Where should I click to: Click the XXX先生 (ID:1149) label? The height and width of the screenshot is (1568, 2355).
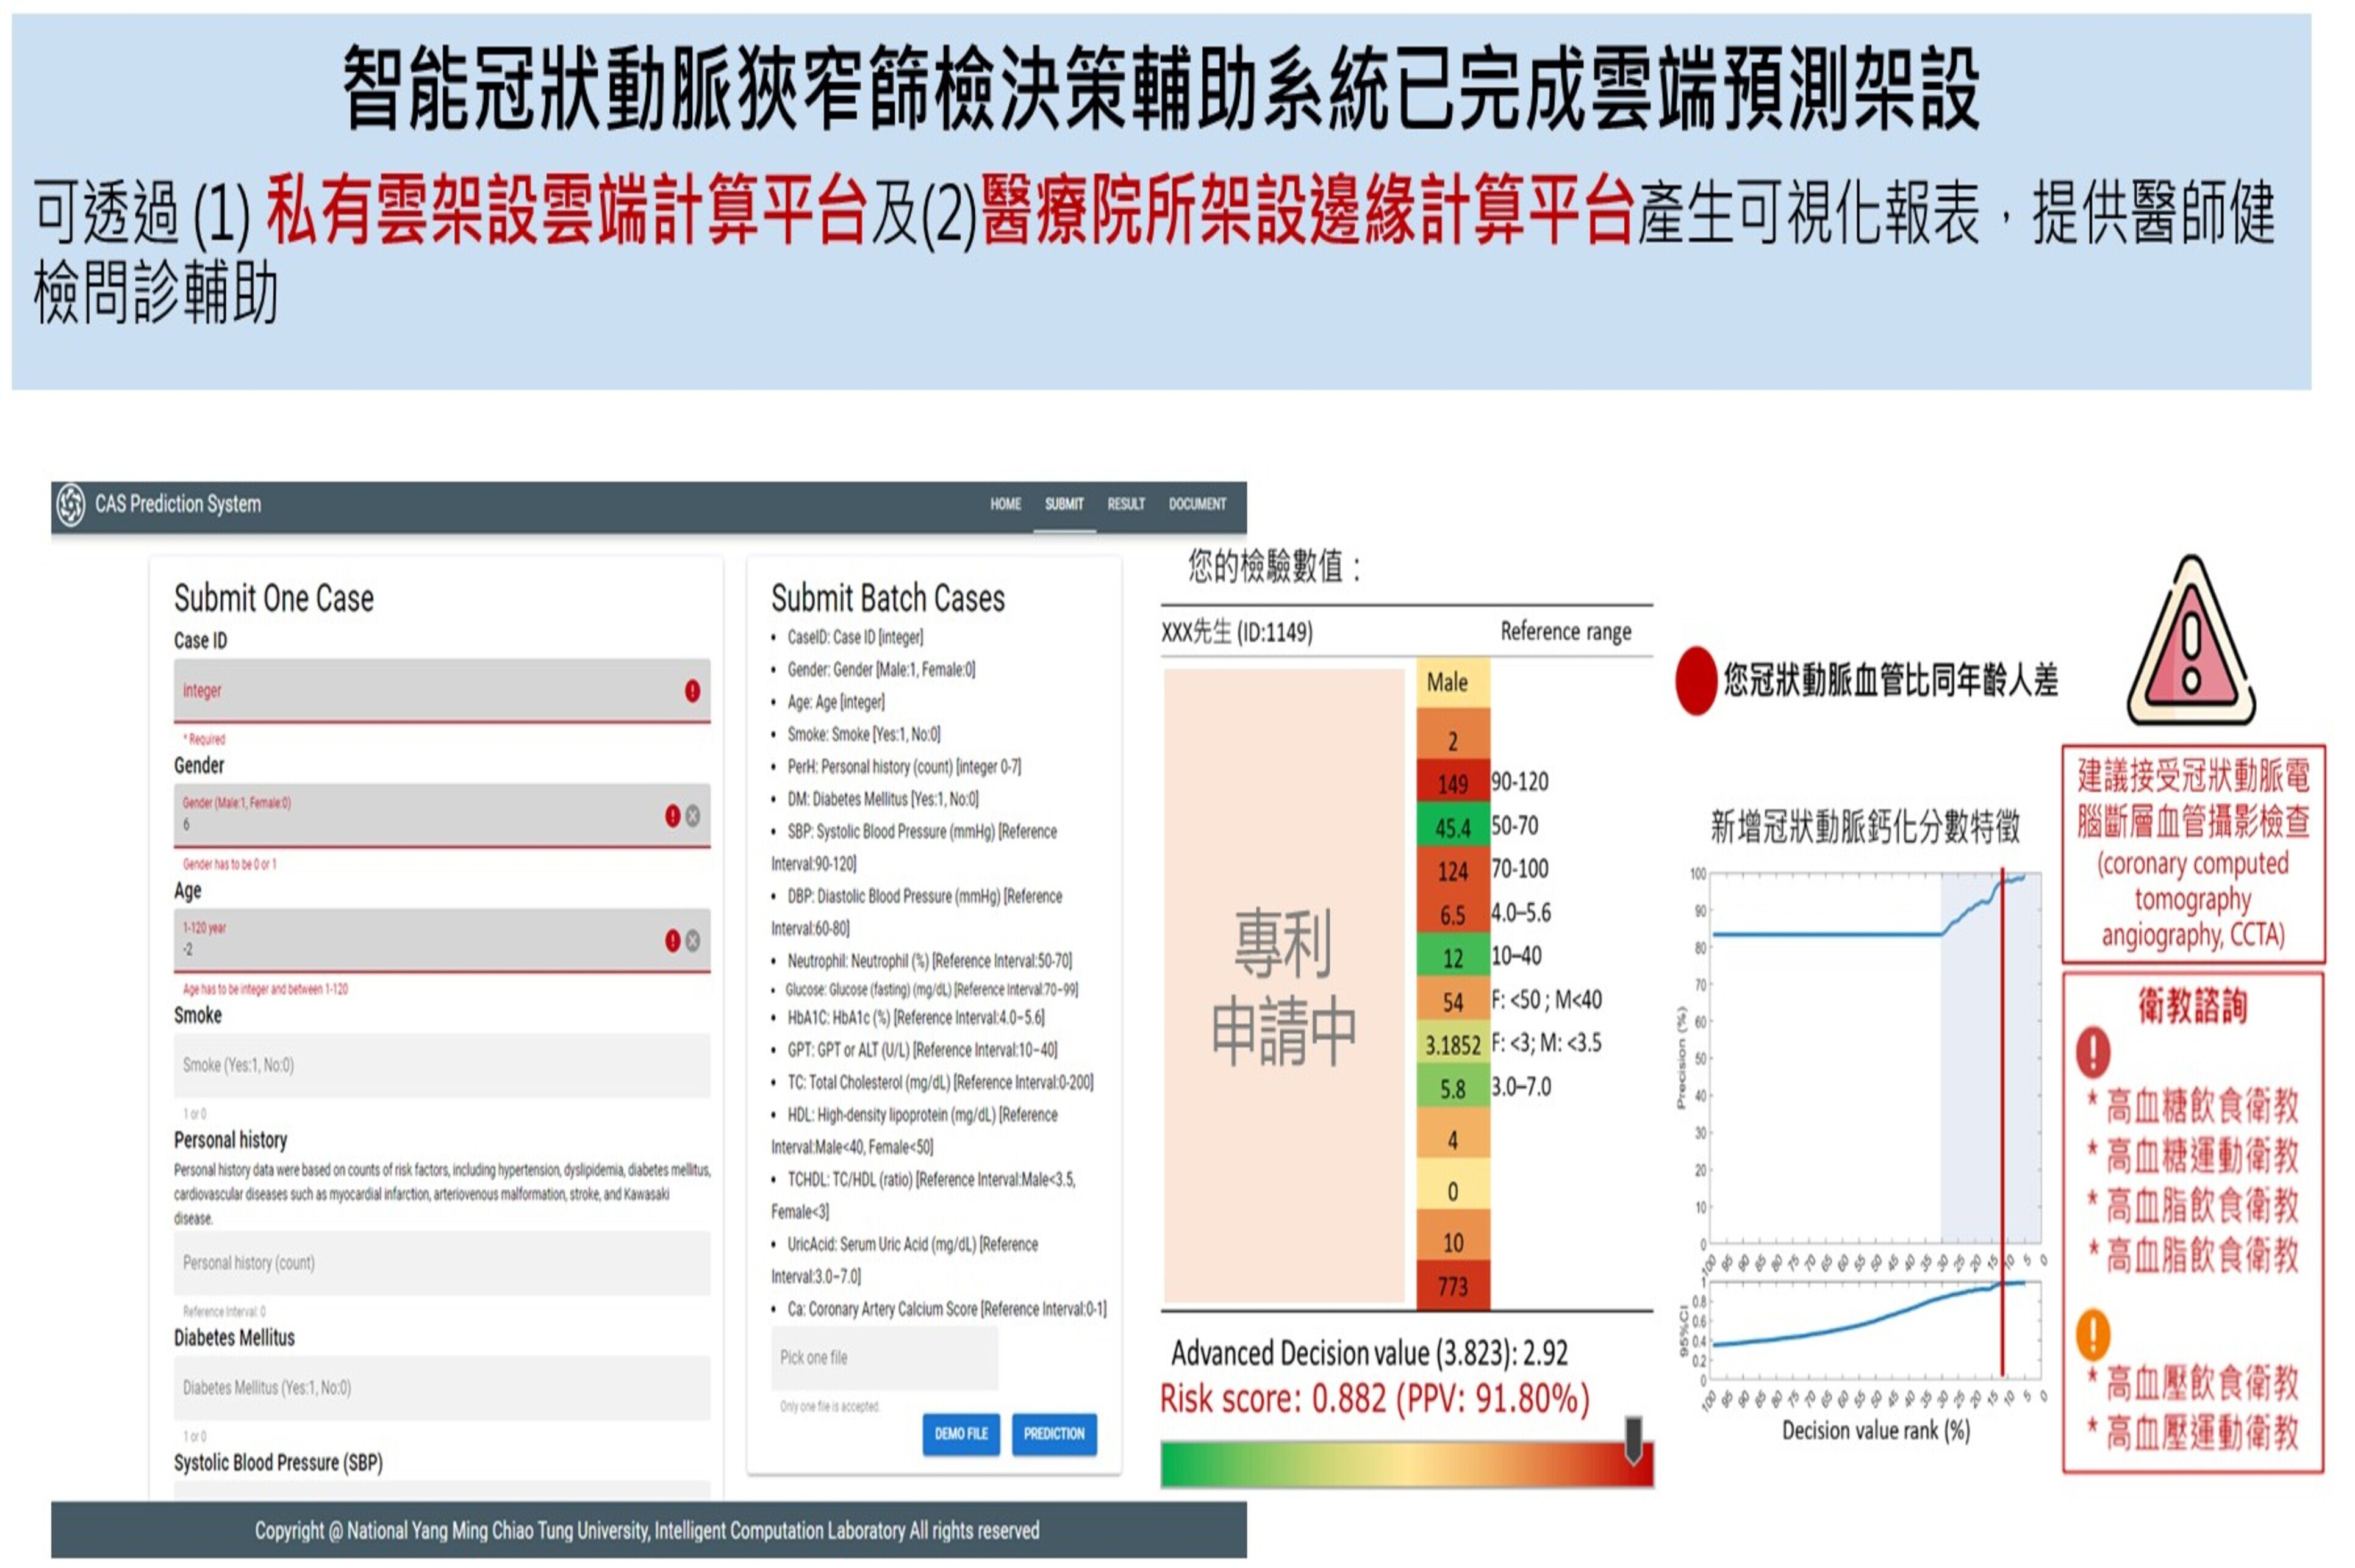coord(1237,632)
